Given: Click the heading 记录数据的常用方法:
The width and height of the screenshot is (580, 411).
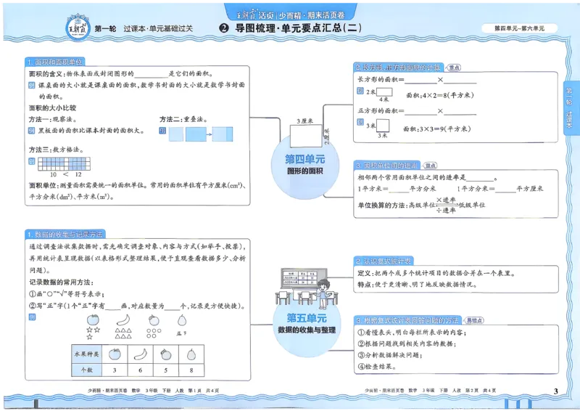Looking at the screenshot, I should coord(62,282).
